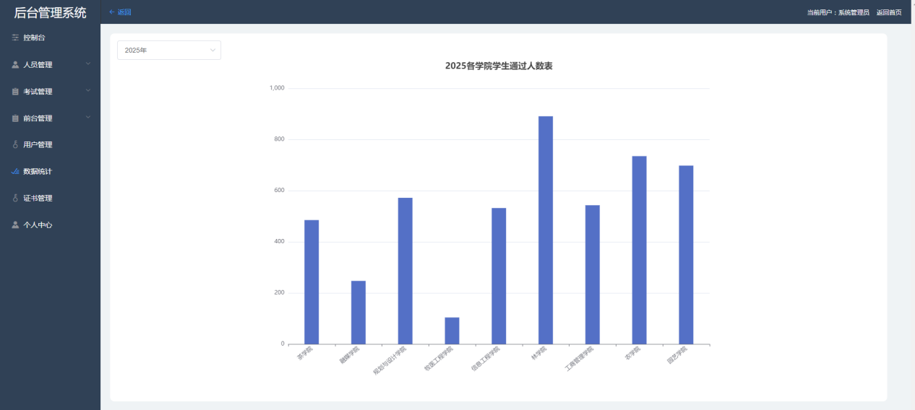Click the 人员管理 person icon
This screenshot has height=410, width=915.
(x=15, y=65)
